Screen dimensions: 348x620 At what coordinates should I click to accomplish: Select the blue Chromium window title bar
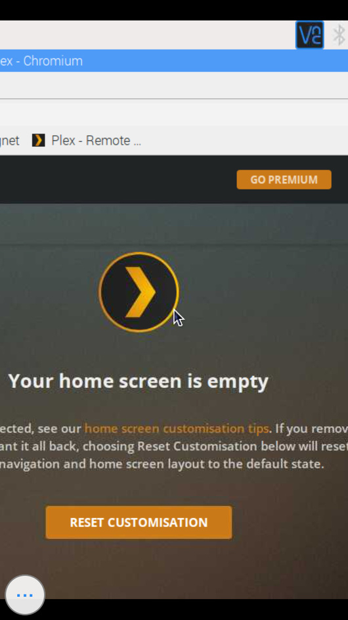pos(174,61)
